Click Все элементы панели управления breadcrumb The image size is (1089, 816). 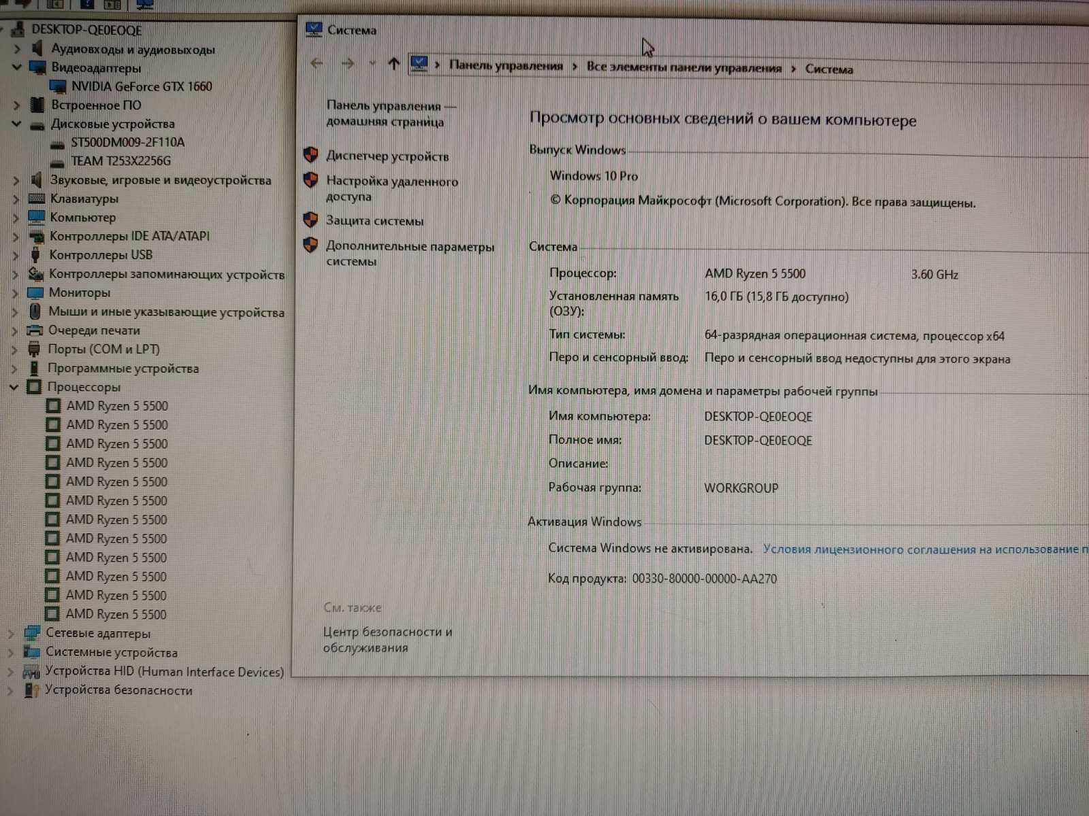point(684,67)
